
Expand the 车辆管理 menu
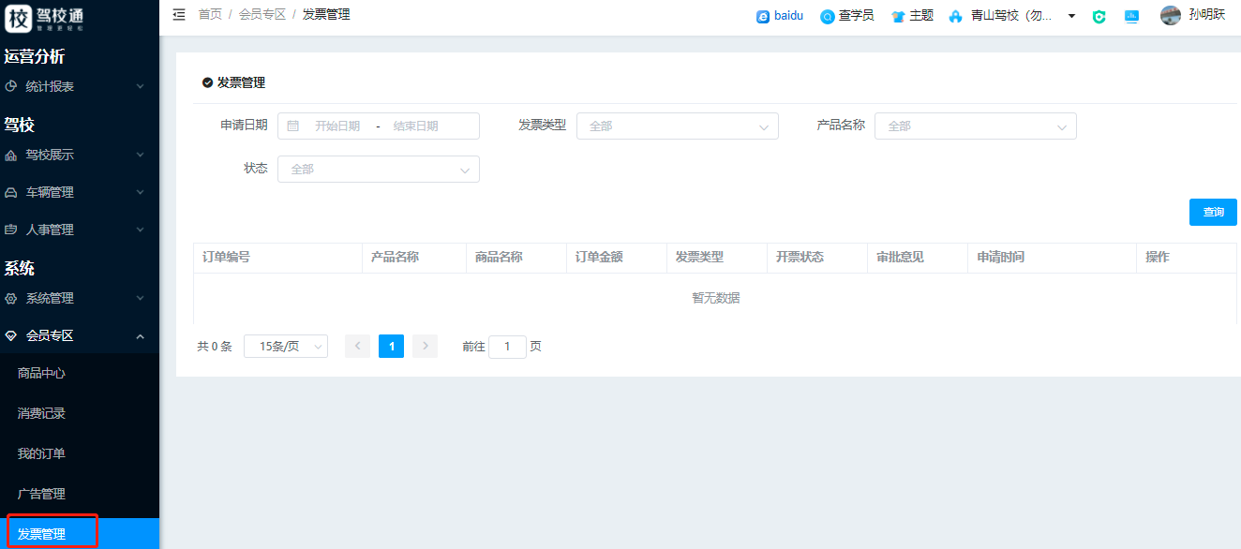coord(80,192)
